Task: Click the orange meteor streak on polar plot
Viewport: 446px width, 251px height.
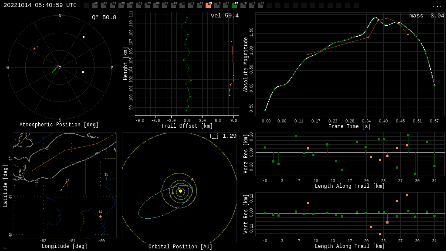Action: tap(35, 48)
